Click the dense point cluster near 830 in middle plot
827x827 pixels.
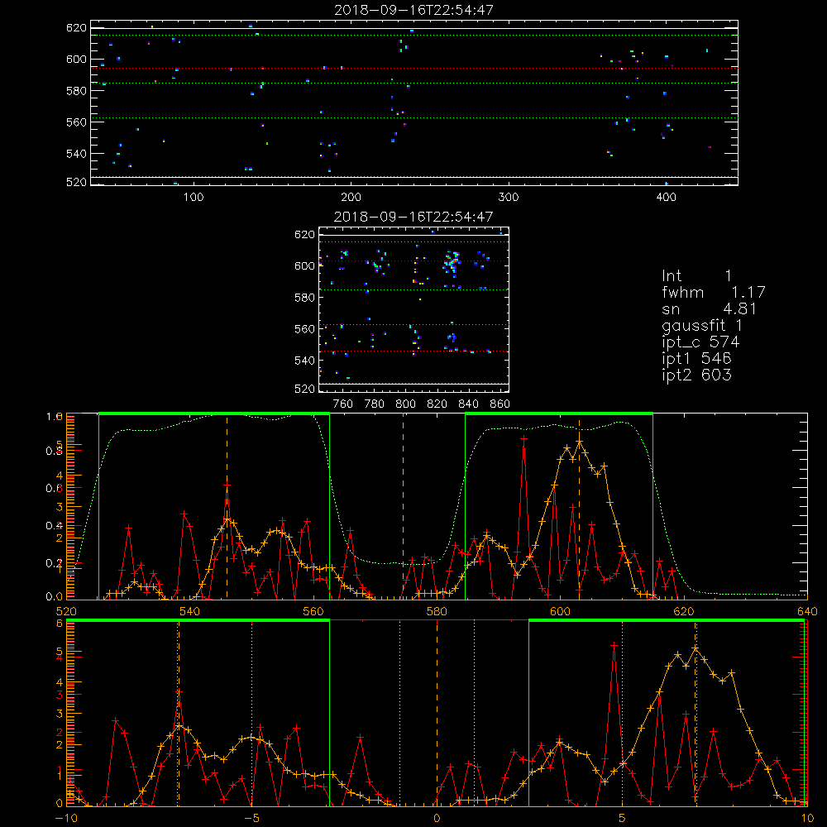[x=452, y=262]
